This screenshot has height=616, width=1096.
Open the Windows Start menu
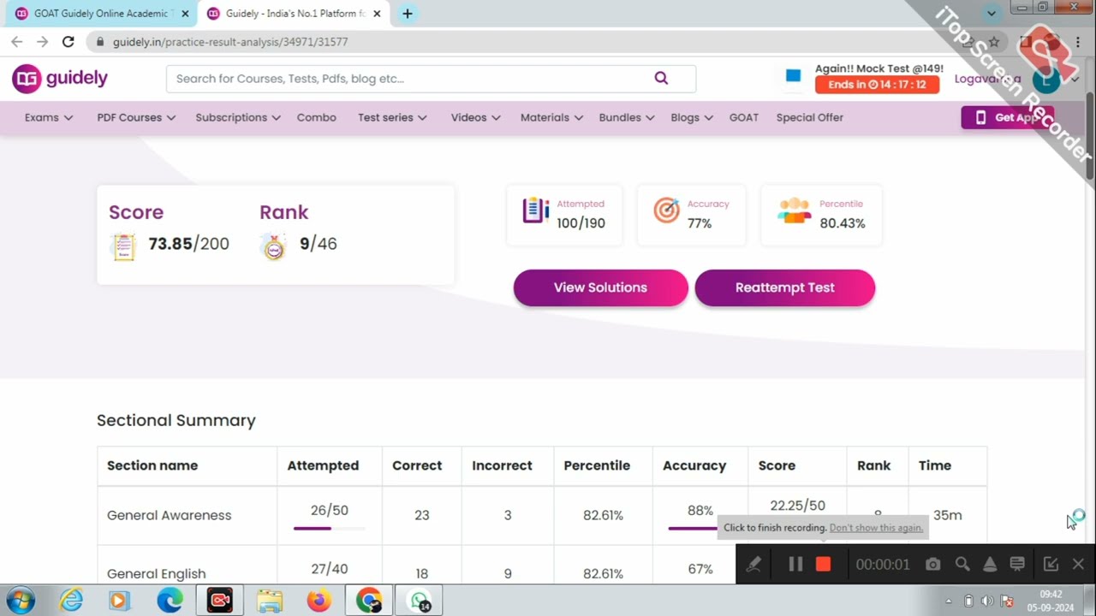[21, 601]
